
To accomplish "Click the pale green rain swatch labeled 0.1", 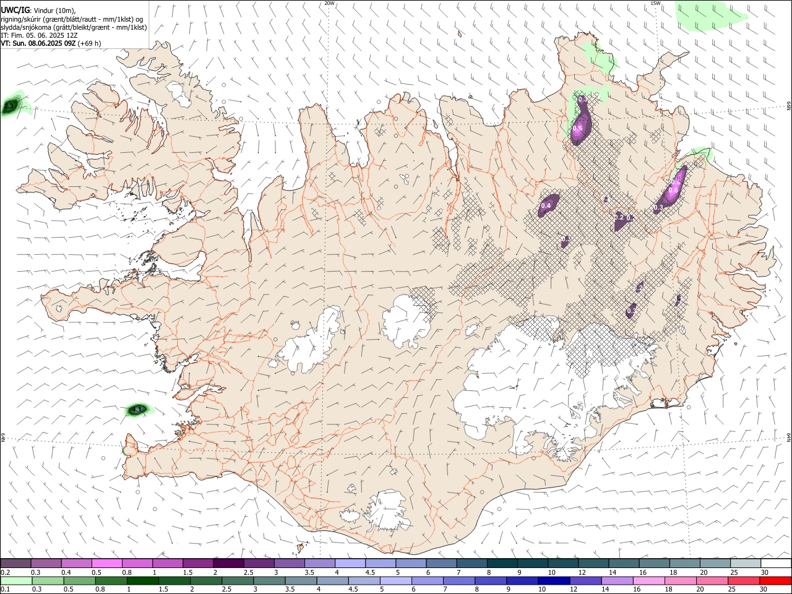I will point(16,581).
